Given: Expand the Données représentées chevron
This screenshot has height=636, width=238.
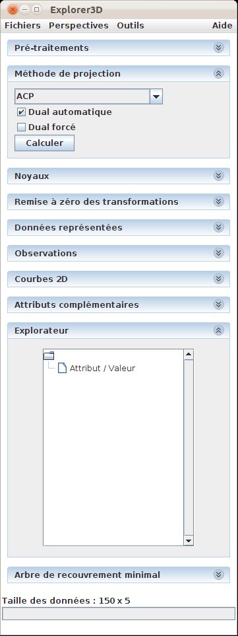Looking at the screenshot, I should tap(219, 227).
